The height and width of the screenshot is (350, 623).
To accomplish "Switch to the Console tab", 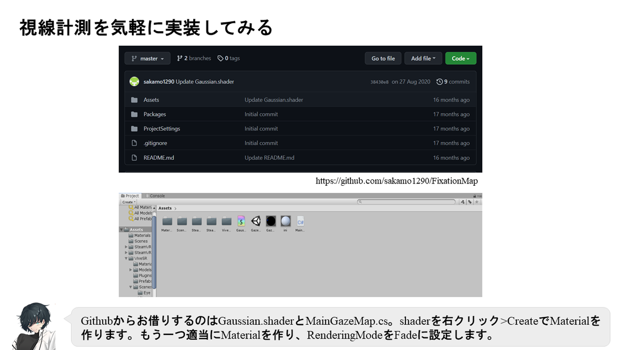I will tap(155, 196).
